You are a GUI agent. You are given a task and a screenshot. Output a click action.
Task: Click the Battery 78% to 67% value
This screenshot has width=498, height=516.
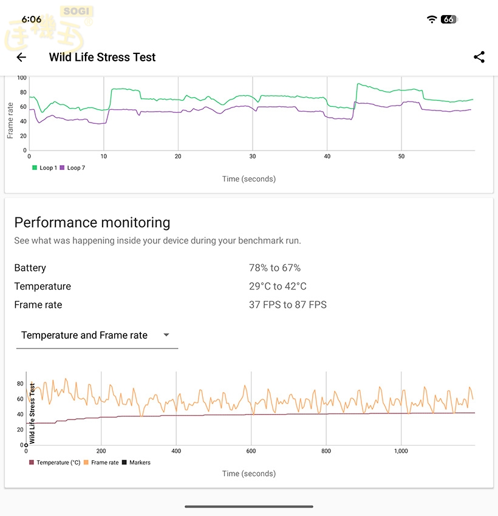click(x=275, y=268)
